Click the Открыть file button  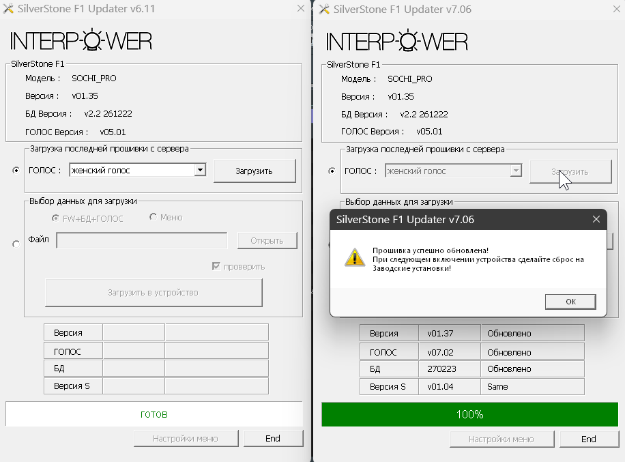point(267,240)
